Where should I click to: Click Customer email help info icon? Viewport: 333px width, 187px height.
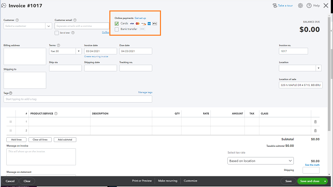pos(75,20)
